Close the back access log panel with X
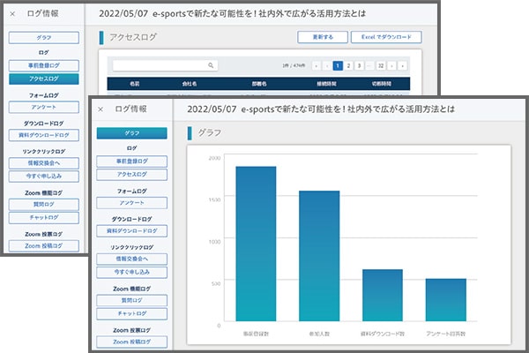529x353 pixels. (x=12, y=16)
